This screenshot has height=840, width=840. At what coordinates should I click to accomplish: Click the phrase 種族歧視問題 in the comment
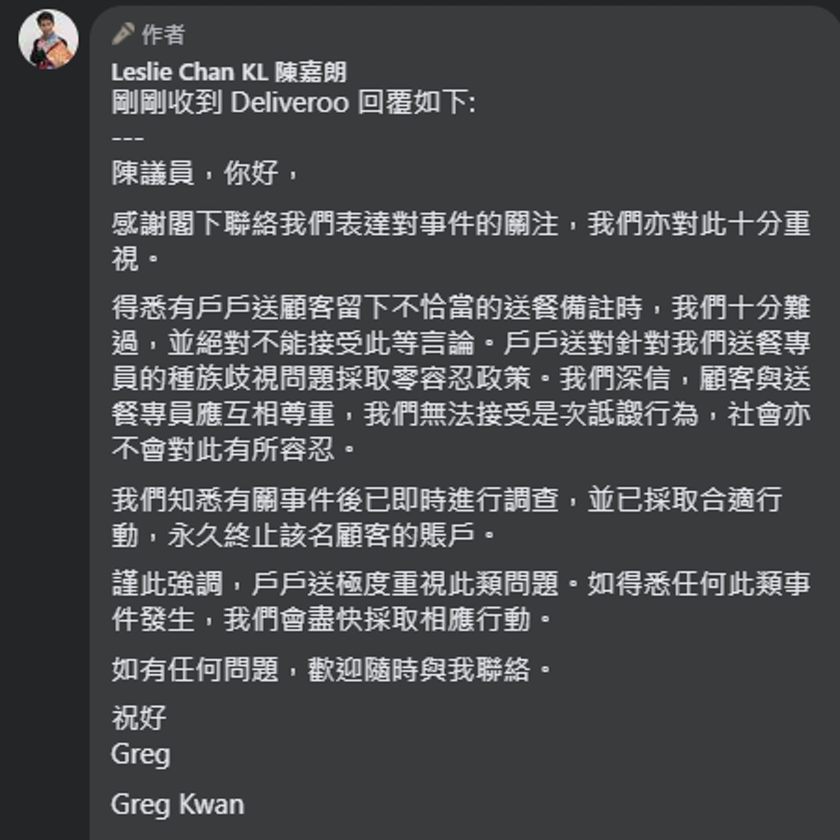[x=251, y=379]
